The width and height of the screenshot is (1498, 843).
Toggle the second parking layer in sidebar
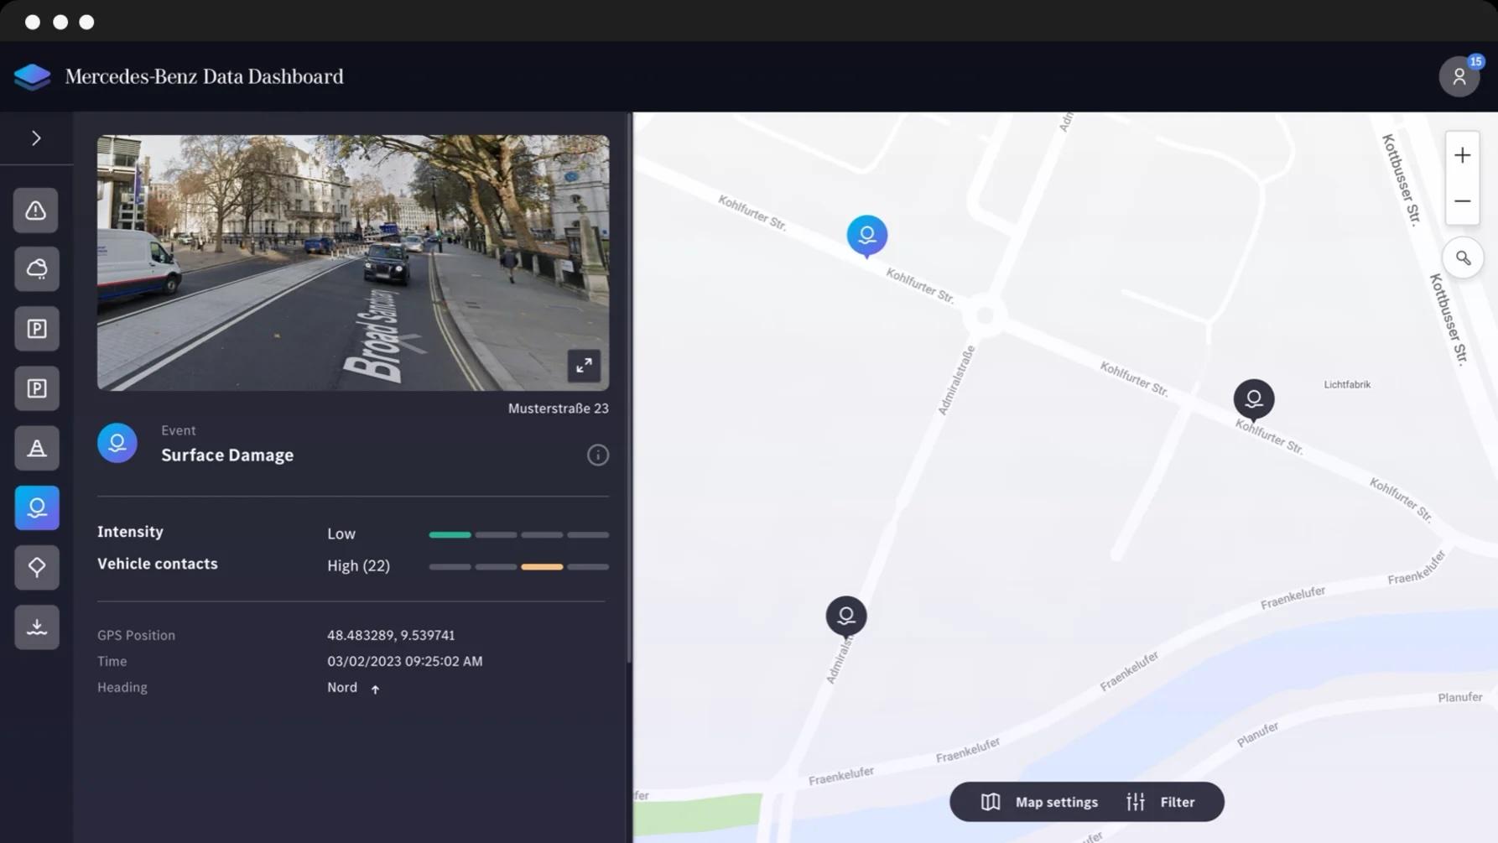pyautogui.click(x=36, y=388)
